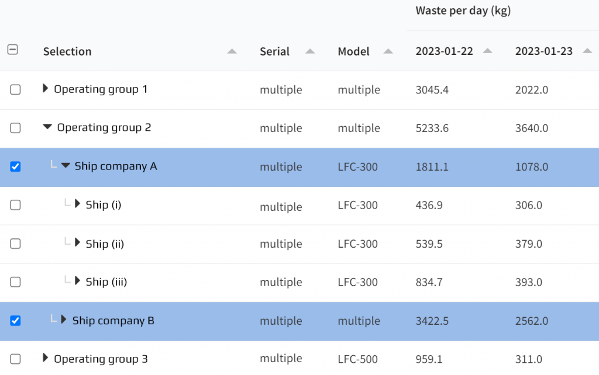The image size is (599, 375).
Task: Click the Operating group 3 checkbox
Action: [16, 359]
